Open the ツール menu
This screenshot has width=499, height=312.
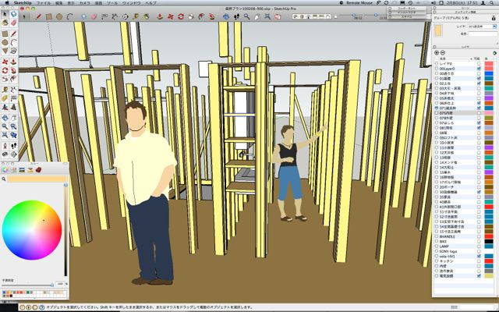112,3
